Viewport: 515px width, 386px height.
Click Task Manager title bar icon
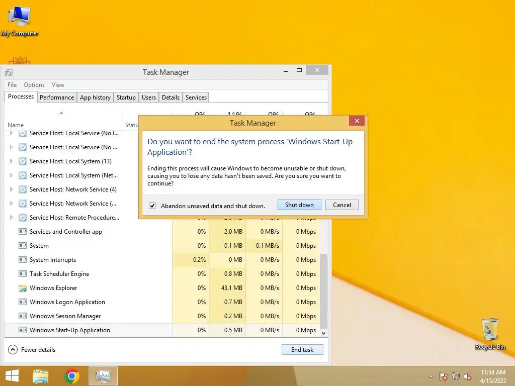(9, 72)
